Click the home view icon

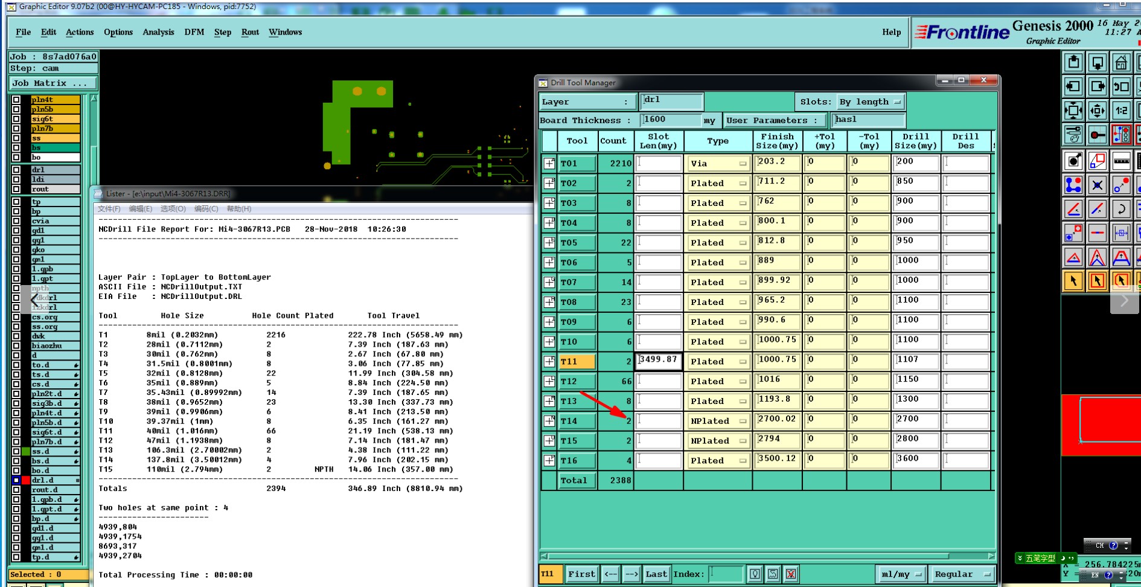click(x=1121, y=62)
